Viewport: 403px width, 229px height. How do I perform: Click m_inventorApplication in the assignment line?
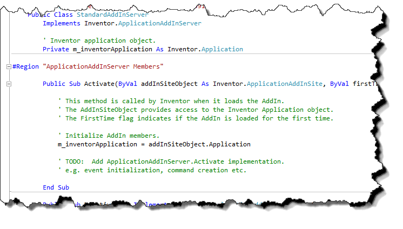click(97, 144)
